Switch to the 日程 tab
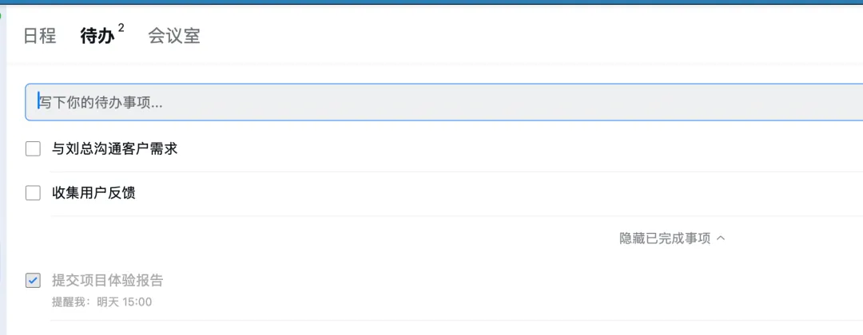This screenshot has width=863, height=335. tap(39, 36)
